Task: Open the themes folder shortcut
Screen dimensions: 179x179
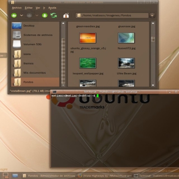Action: coord(35,64)
